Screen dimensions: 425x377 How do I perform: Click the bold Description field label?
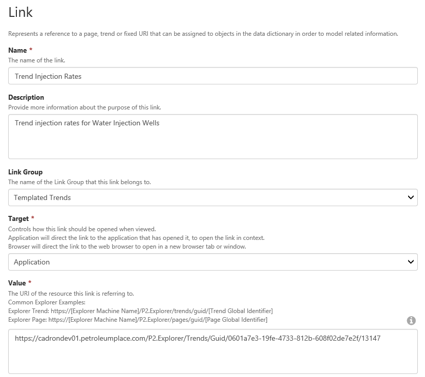pos(26,97)
